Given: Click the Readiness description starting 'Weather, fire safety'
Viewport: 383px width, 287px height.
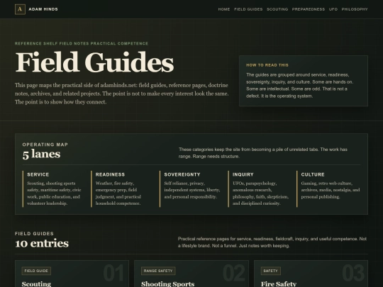Looking at the screenshot, I should pyautogui.click(x=118, y=193).
